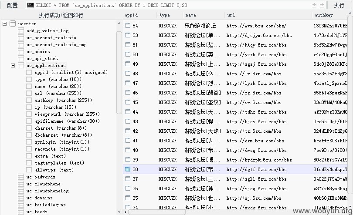
Task: Click the ucenter database icon
Action: (x=13, y=24)
